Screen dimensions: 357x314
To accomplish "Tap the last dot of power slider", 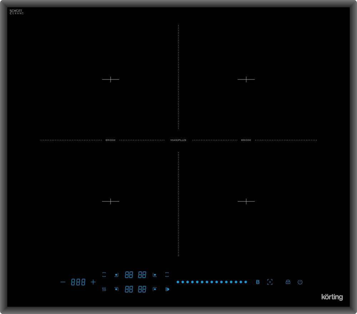I will [x=246, y=282].
